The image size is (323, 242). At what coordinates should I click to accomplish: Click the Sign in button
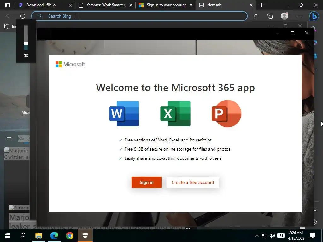coord(146,182)
